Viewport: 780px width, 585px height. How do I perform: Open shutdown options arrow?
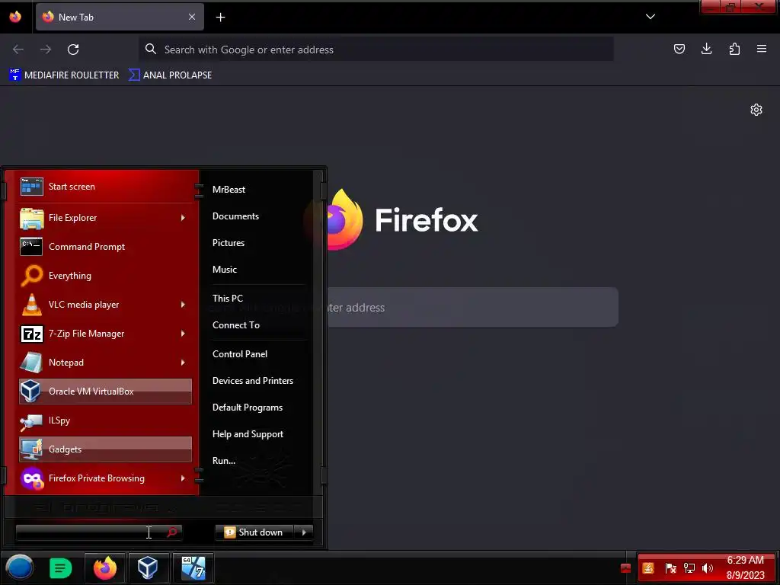[303, 532]
